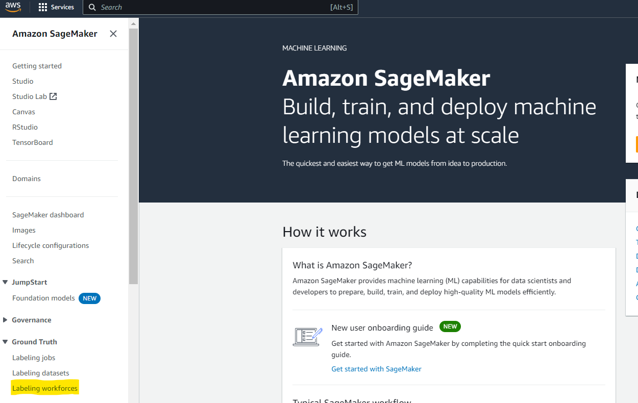This screenshot has height=403, width=638.
Task: Click the Studio Lab external link icon
Action: point(53,96)
